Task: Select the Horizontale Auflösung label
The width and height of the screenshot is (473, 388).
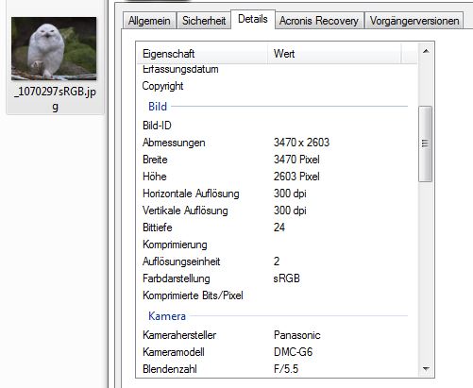Action: pyautogui.click(x=191, y=194)
